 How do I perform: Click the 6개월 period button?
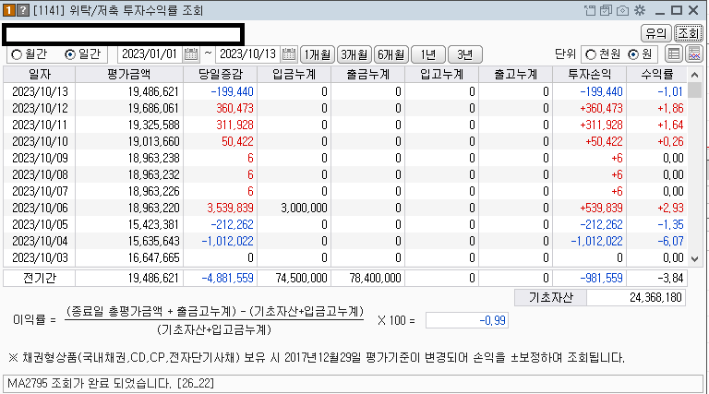[x=391, y=54]
